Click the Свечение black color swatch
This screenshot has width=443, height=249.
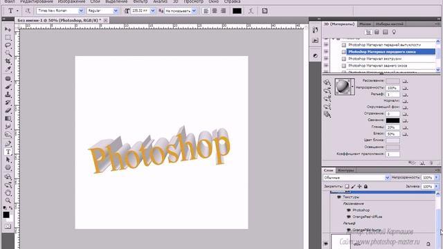[392, 120]
